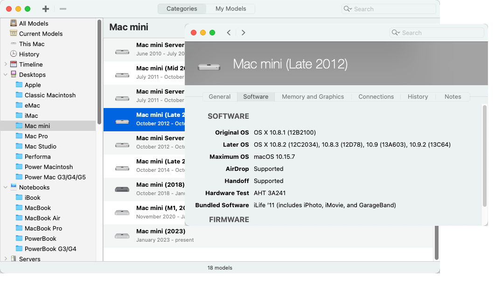Collapse the Notebooks disclosure arrow
Viewport: 502px width, 305px height.
[x=6, y=187]
